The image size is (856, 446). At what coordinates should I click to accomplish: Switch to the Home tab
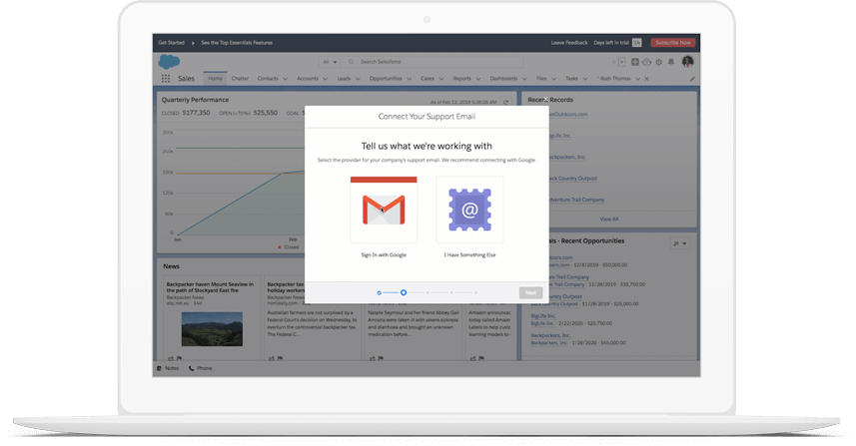coord(215,79)
